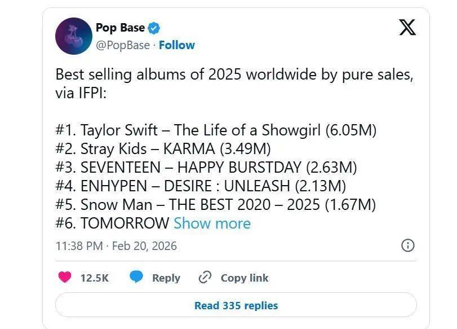Click the Copy link text label
The image size is (457, 329).
(245, 278)
